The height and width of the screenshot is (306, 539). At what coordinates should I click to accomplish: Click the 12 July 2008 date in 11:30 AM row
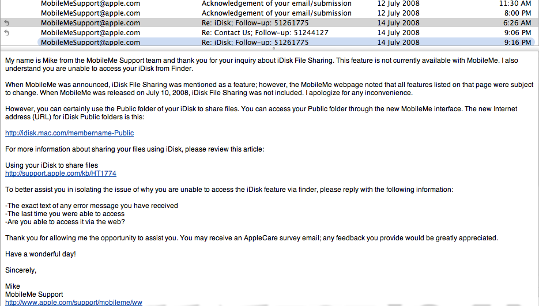(398, 3)
